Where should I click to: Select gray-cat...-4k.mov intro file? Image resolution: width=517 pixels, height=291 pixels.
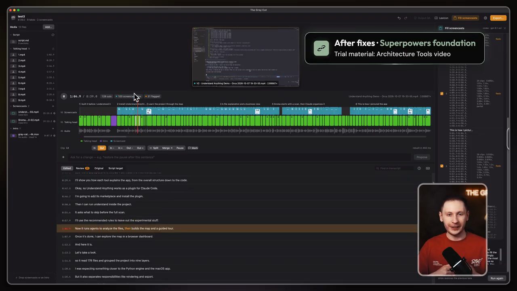coord(32,135)
